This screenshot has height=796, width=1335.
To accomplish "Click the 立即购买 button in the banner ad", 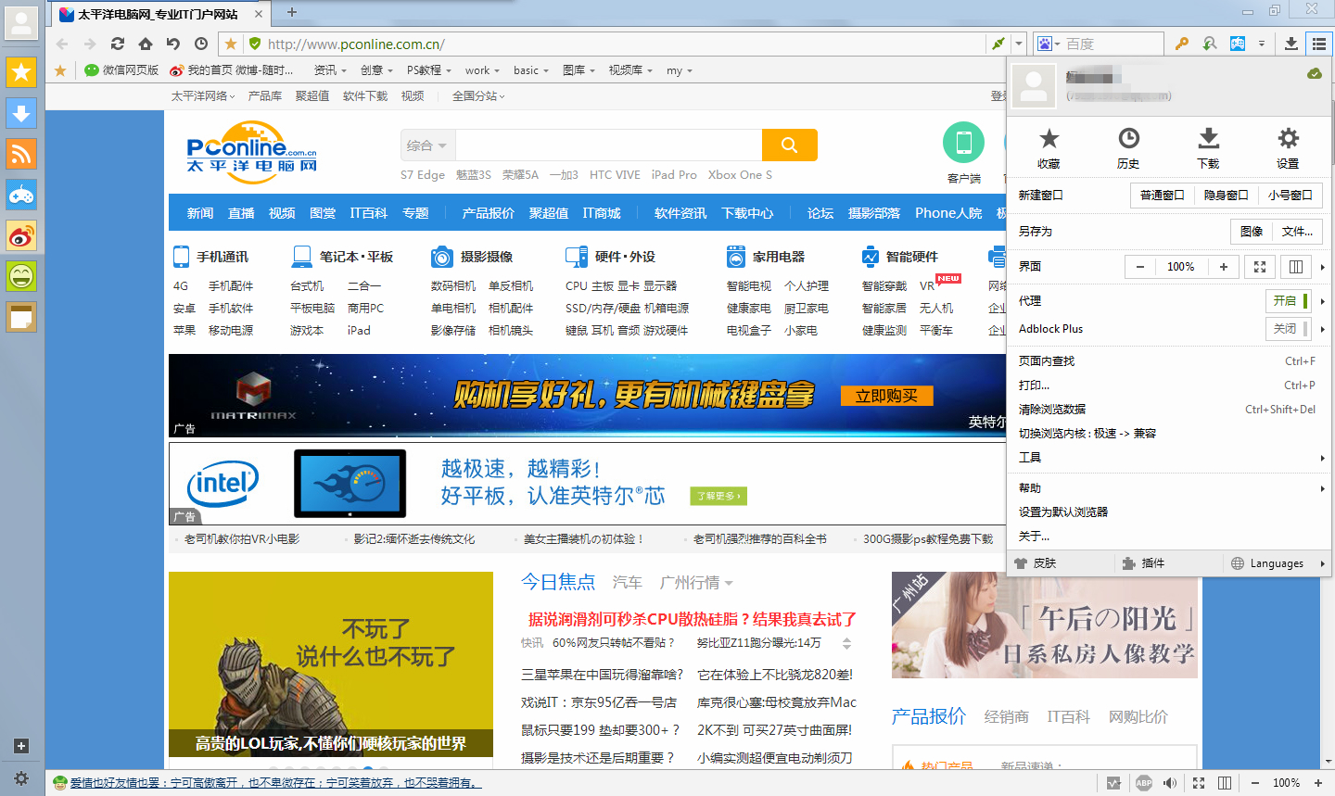I will pyautogui.click(x=887, y=396).
